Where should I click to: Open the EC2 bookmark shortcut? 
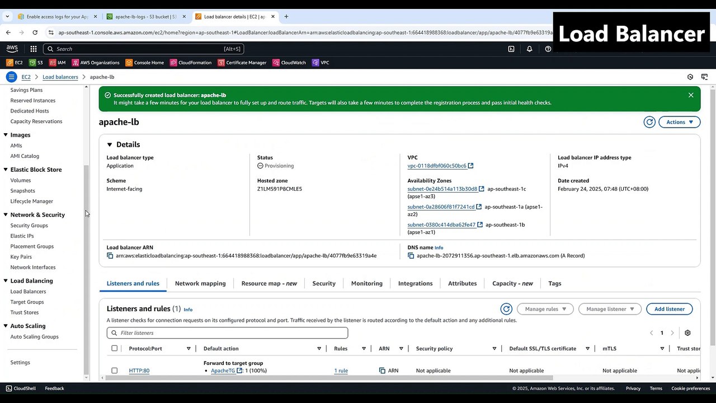click(15, 63)
